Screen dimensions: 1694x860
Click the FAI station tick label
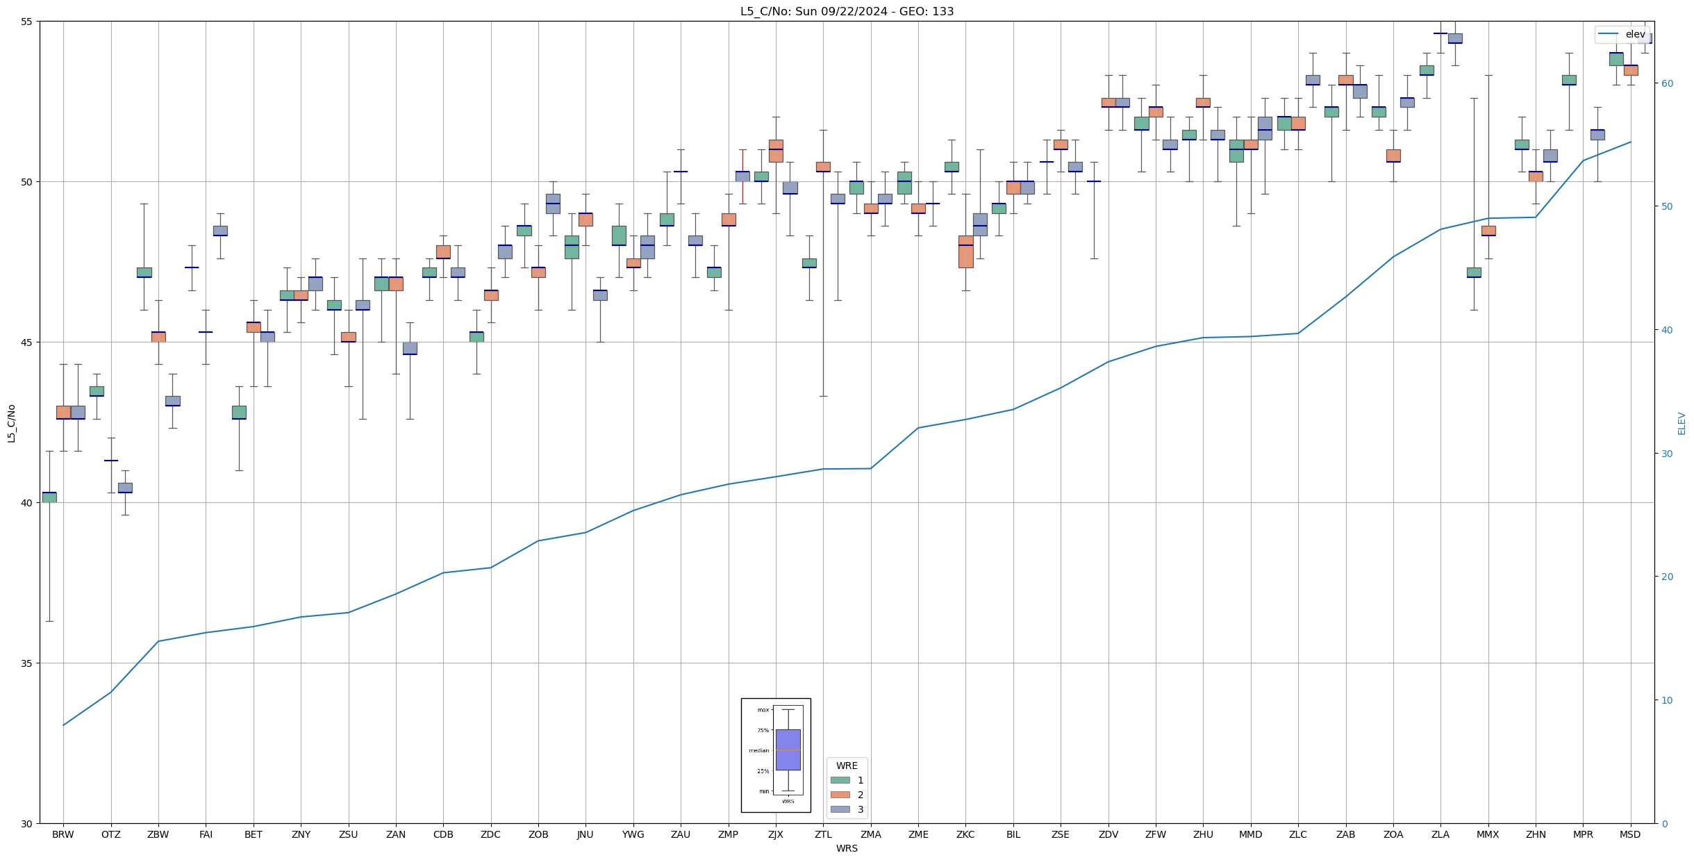coord(206,835)
